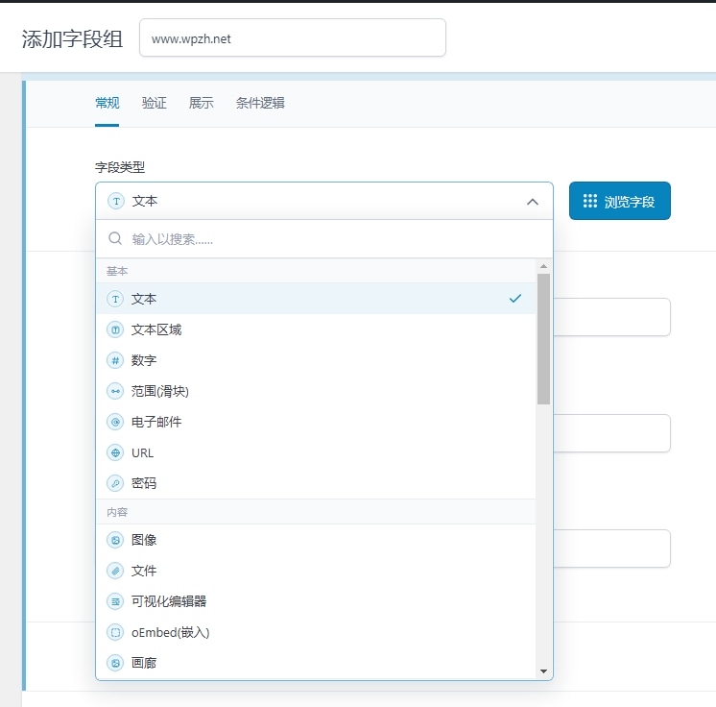Pick the 文件 file paperclip icon
The height and width of the screenshot is (707, 716).
coord(115,571)
